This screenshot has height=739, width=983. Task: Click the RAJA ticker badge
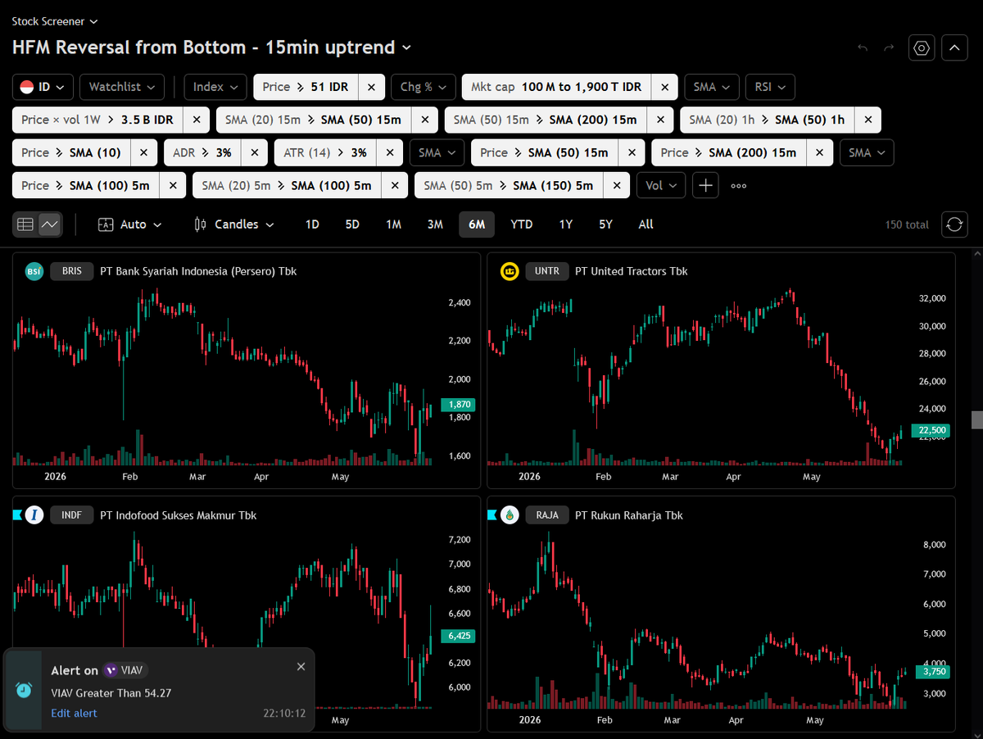(546, 515)
